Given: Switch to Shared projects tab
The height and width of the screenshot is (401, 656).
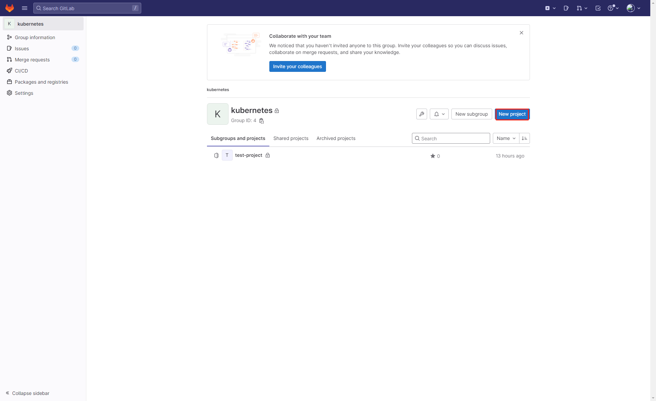Looking at the screenshot, I should pyautogui.click(x=291, y=138).
